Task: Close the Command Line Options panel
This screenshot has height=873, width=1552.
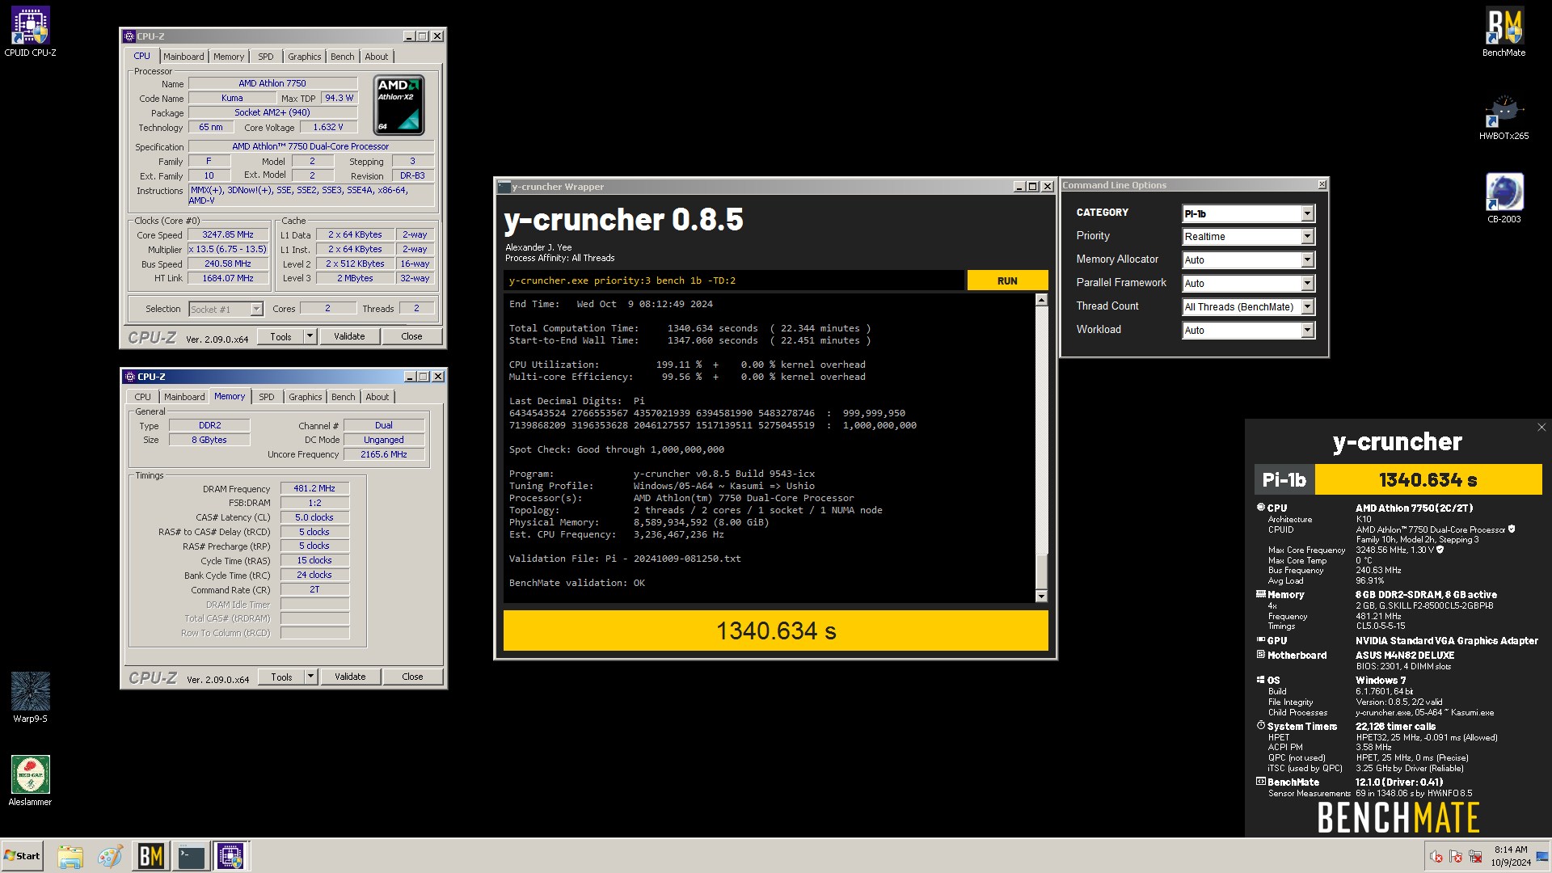Action: [1322, 185]
